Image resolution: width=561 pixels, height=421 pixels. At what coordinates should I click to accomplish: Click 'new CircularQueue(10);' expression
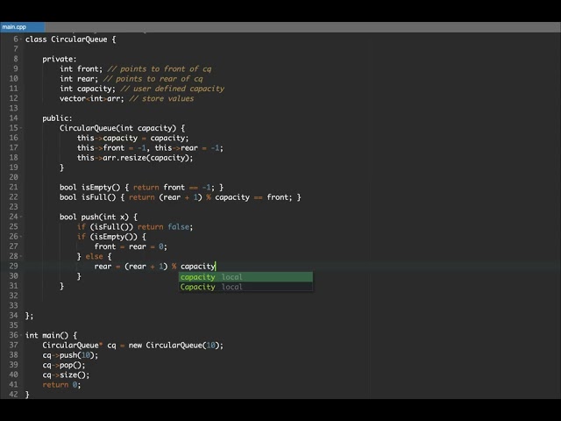176,345
